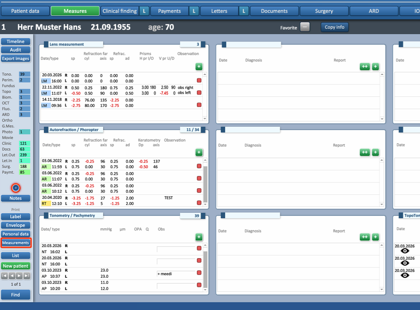
Task: Print Personal data
Action: [x=15, y=234]
